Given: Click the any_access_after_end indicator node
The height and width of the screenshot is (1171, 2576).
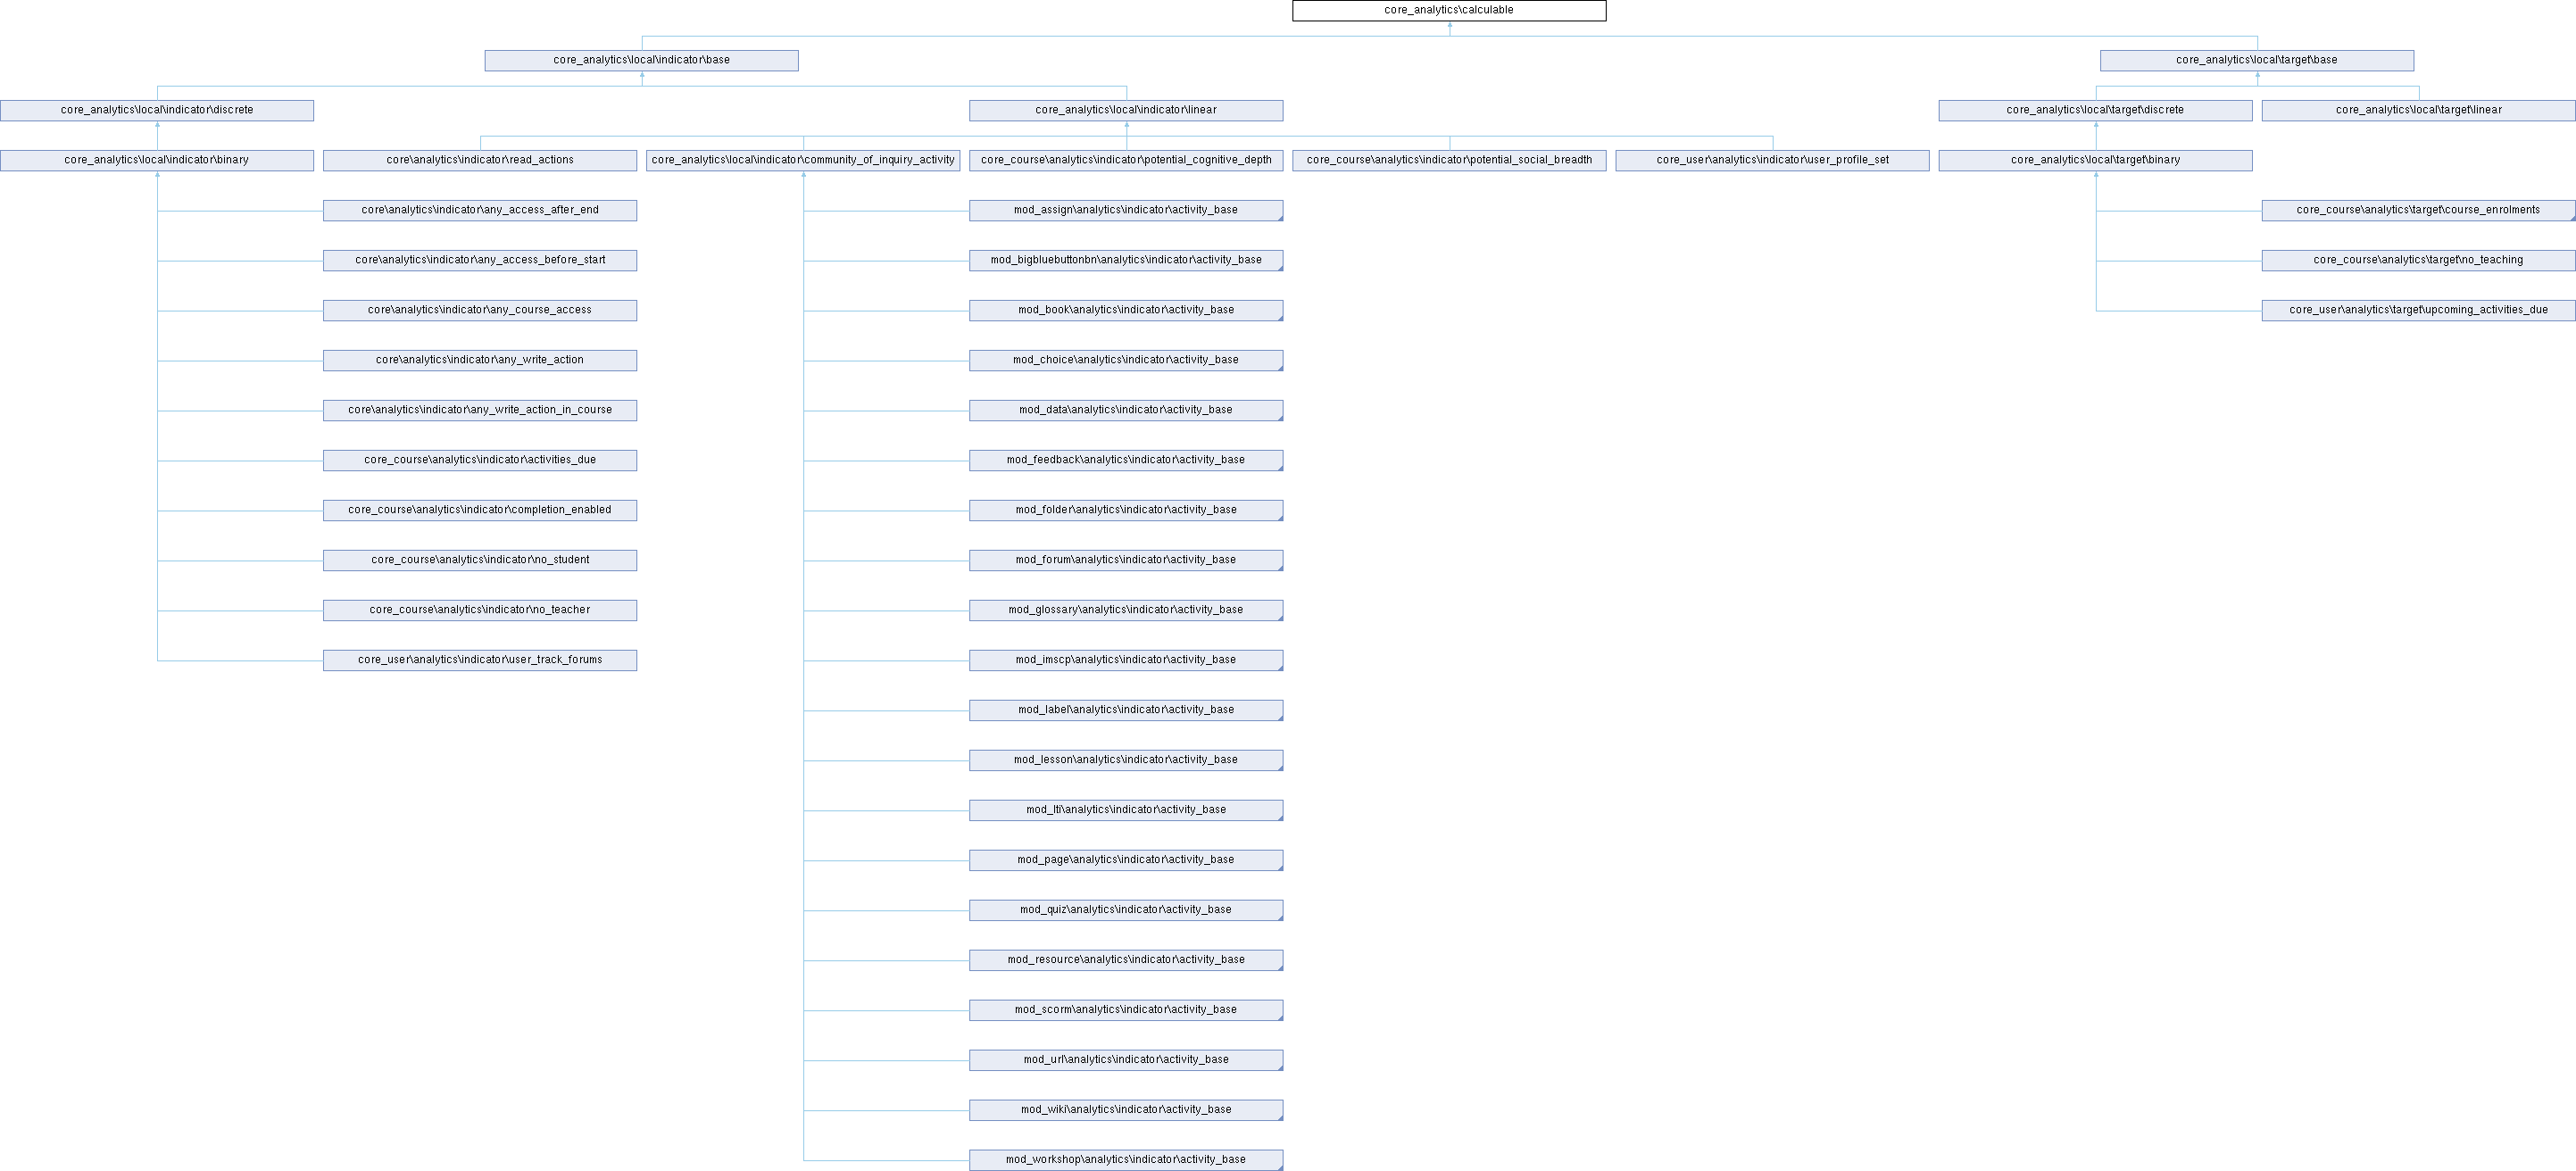Looking at the screenshot, I should click(480, 210).
